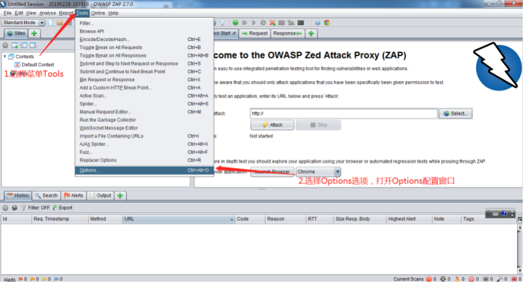Screen dimensions: 524x283
Task: Click the Export Context icon under Sites
Action: click(33, 45)
